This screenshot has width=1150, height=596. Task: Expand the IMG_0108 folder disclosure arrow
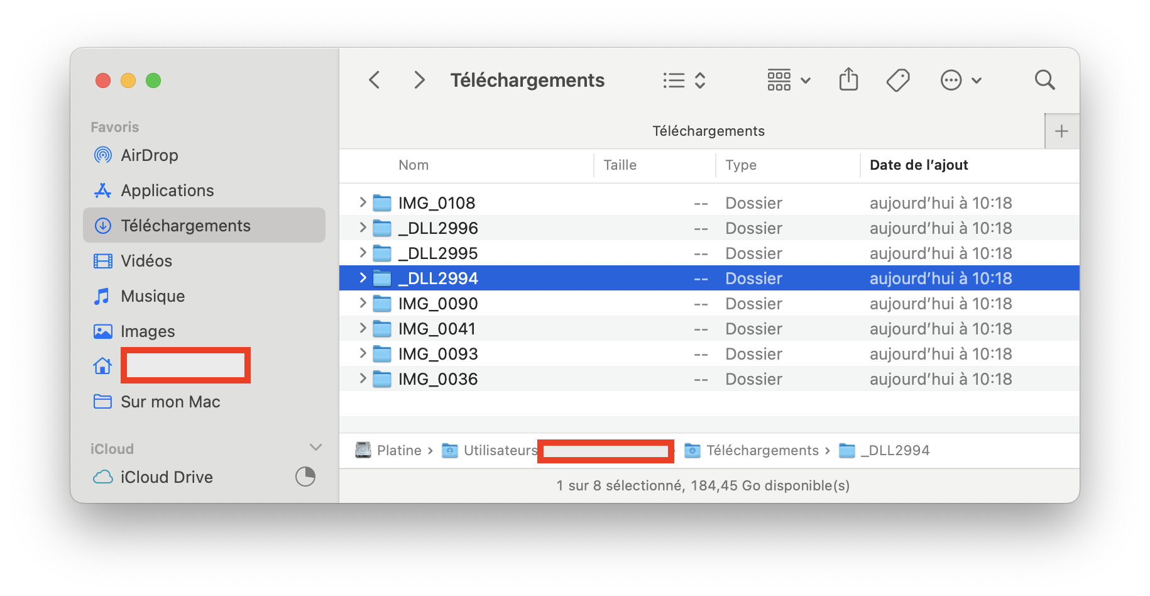pyautogui.click(x=363, y=202)
